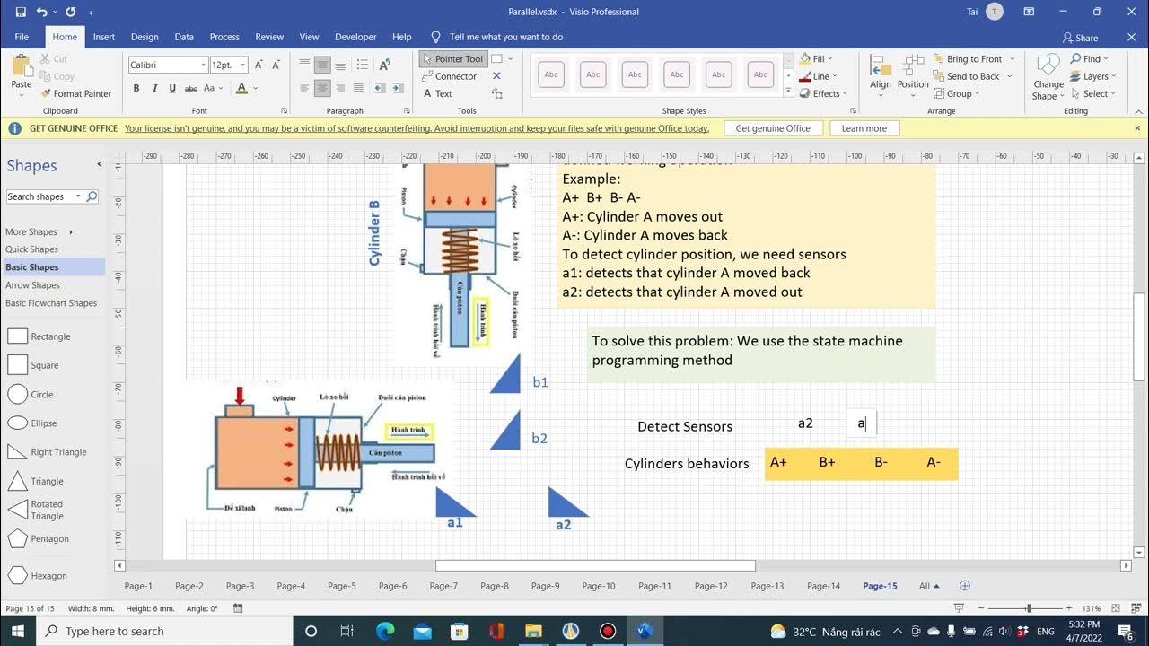Open Microsoft Edge from taskbar
The width and height of the screenshot is (1149, 646).
[x=385, y=631]
